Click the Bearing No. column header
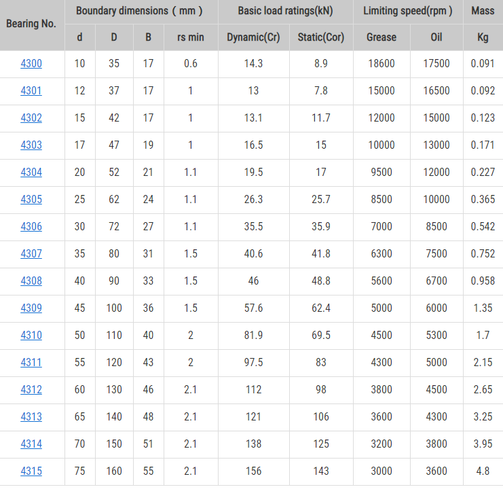Screen dimensions: 503x502 pos(31,24)
